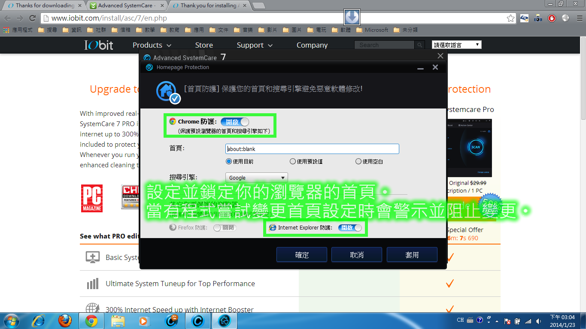
Task: Click the website Search field
Action: (x=384, y=45)
